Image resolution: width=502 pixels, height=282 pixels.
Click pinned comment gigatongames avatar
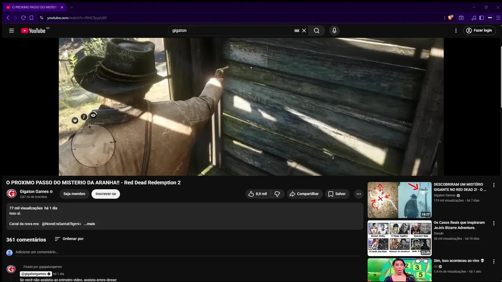pos(11,269)
